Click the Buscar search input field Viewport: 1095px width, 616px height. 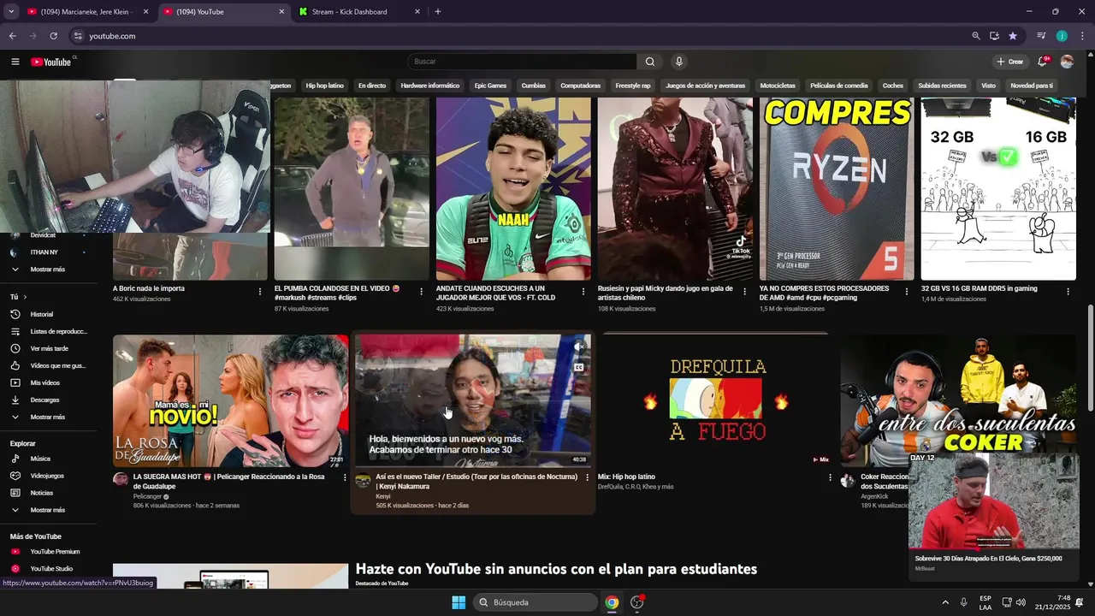(522, 62)
